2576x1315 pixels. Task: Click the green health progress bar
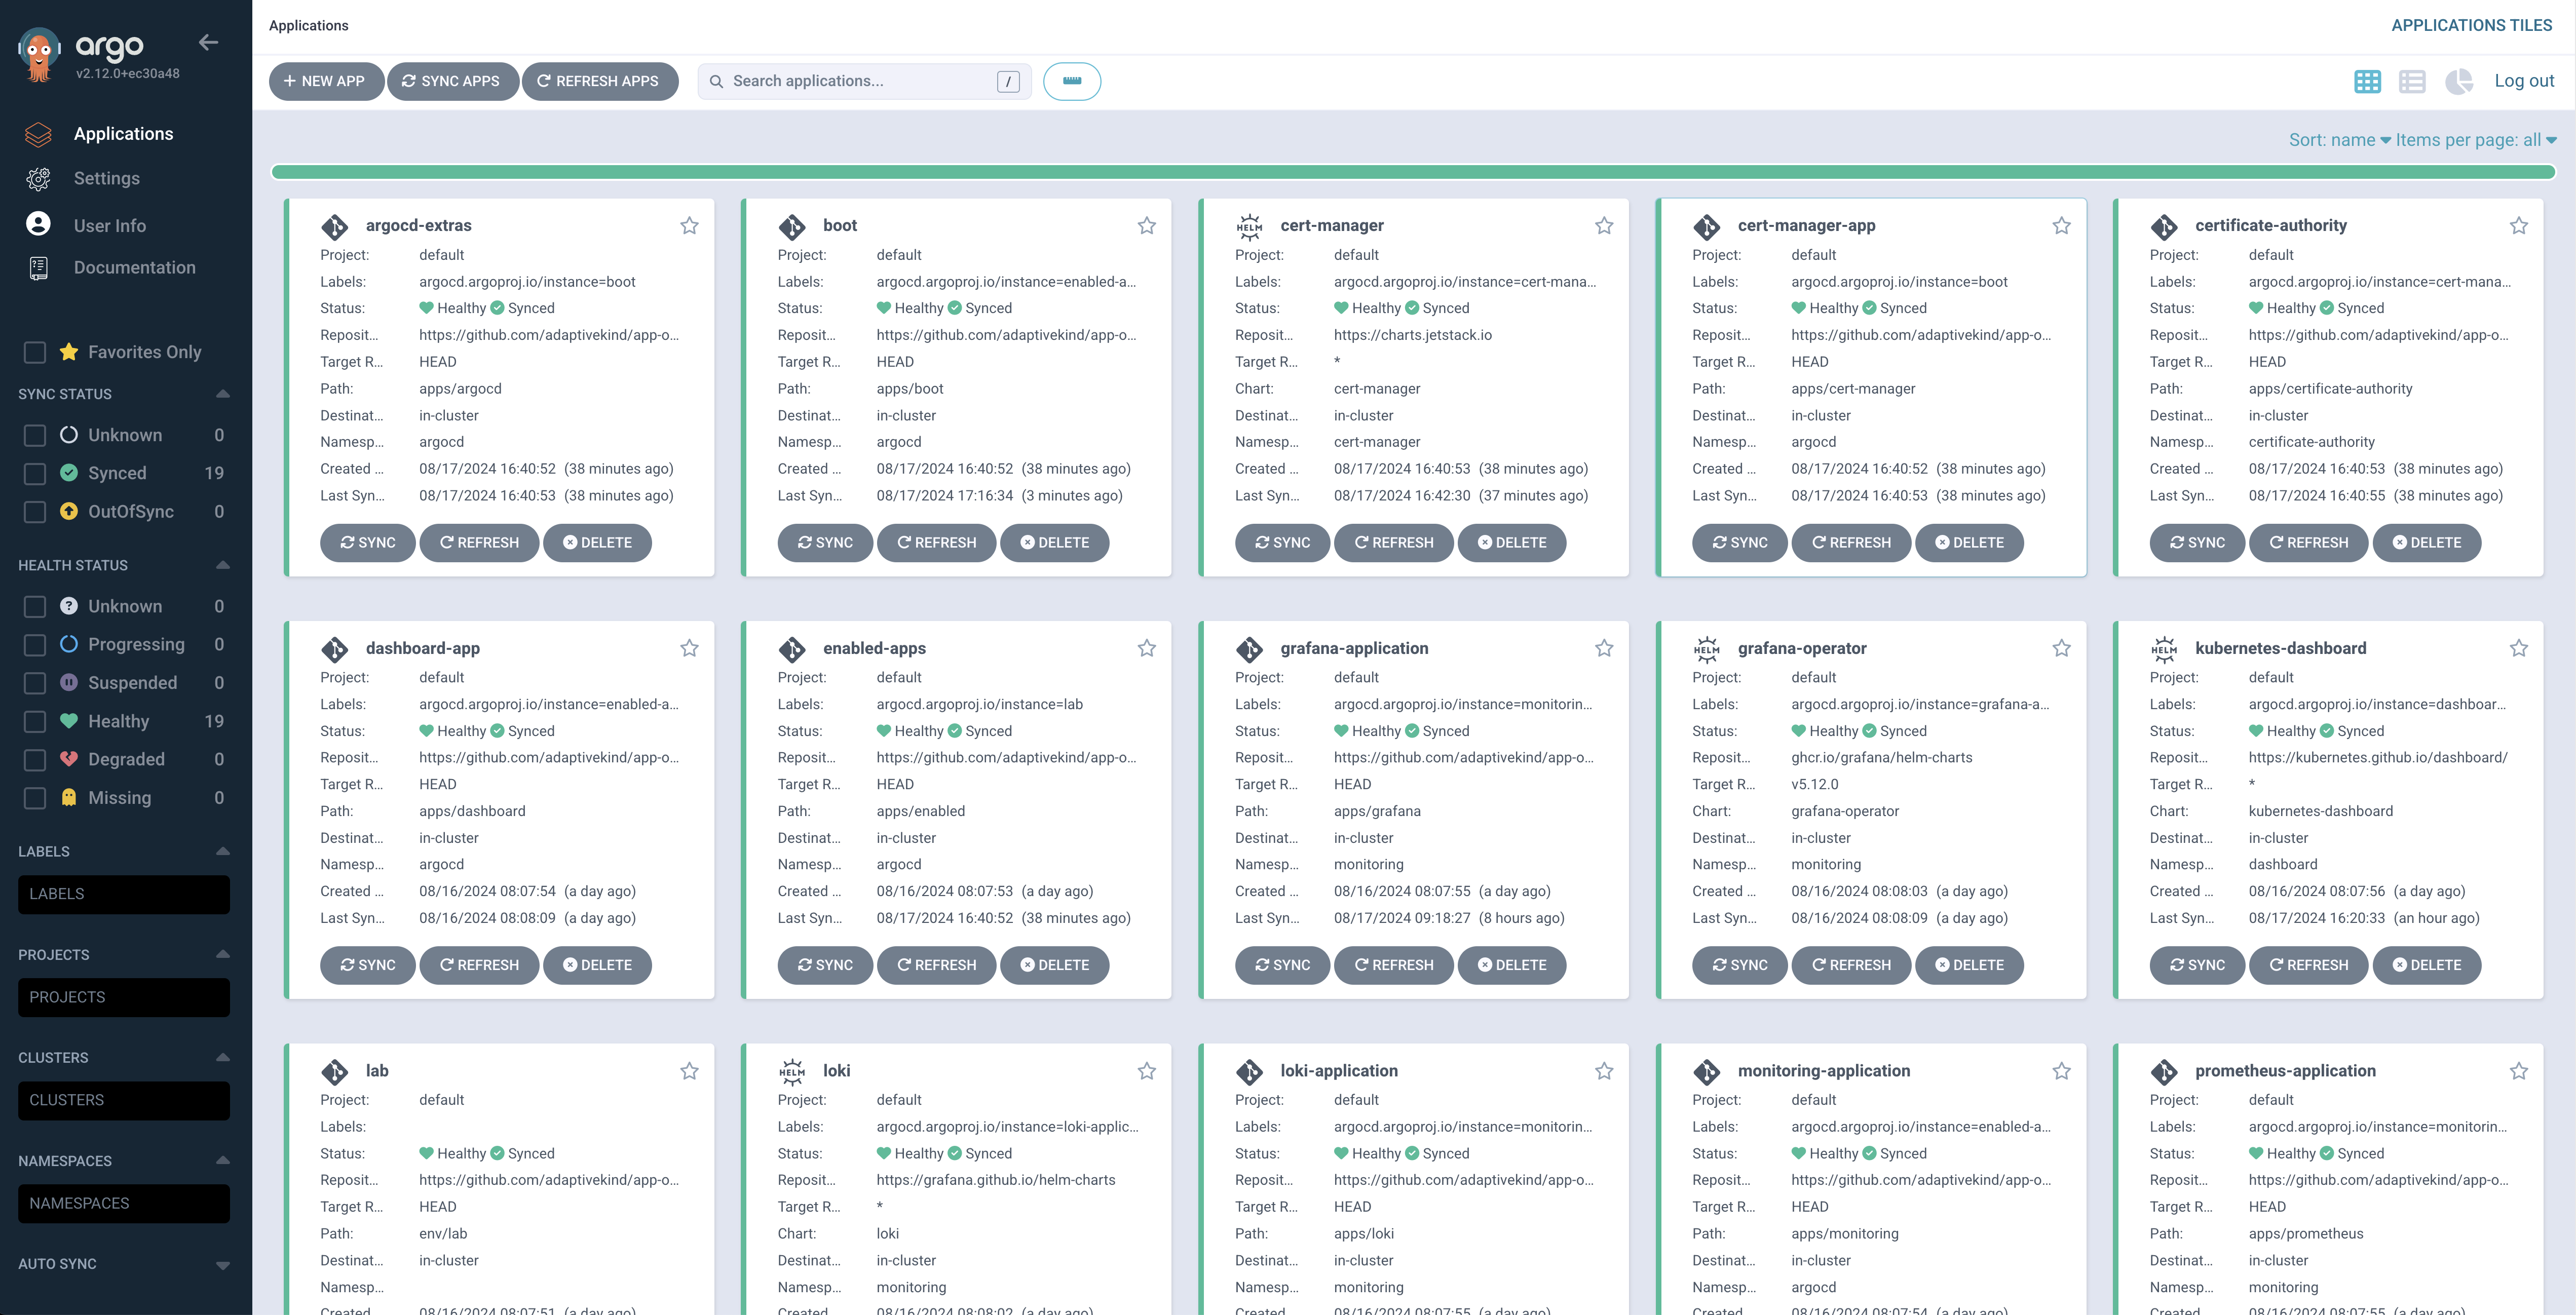click(1413, 172)
